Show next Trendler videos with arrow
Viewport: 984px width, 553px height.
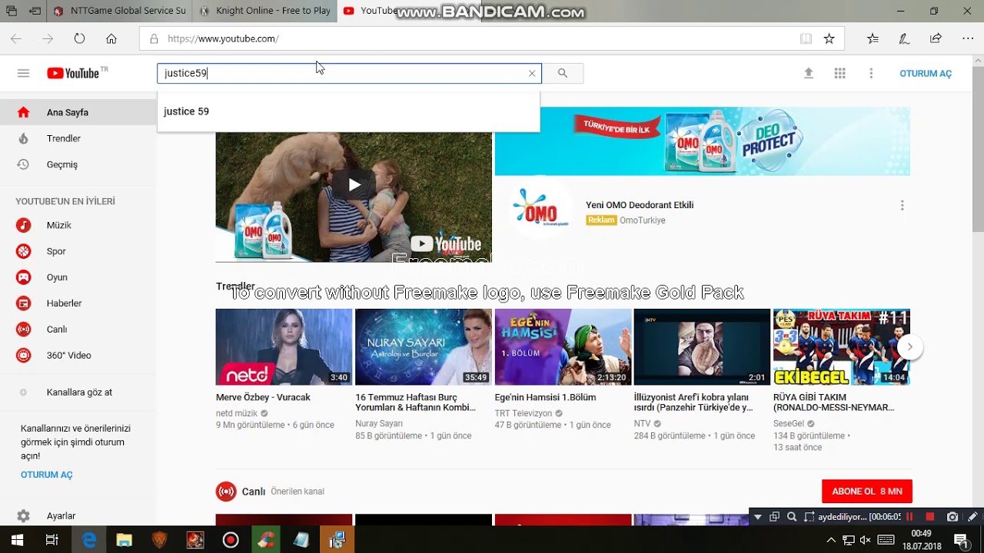[909, 346]
